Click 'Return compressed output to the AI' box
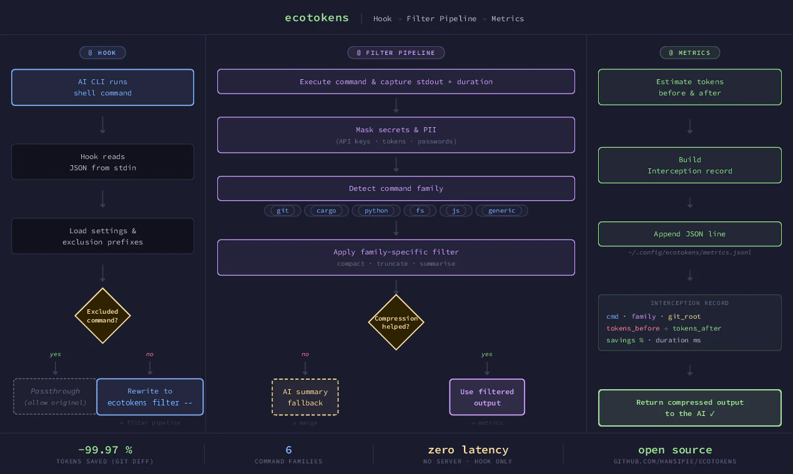 coord(690,409)
